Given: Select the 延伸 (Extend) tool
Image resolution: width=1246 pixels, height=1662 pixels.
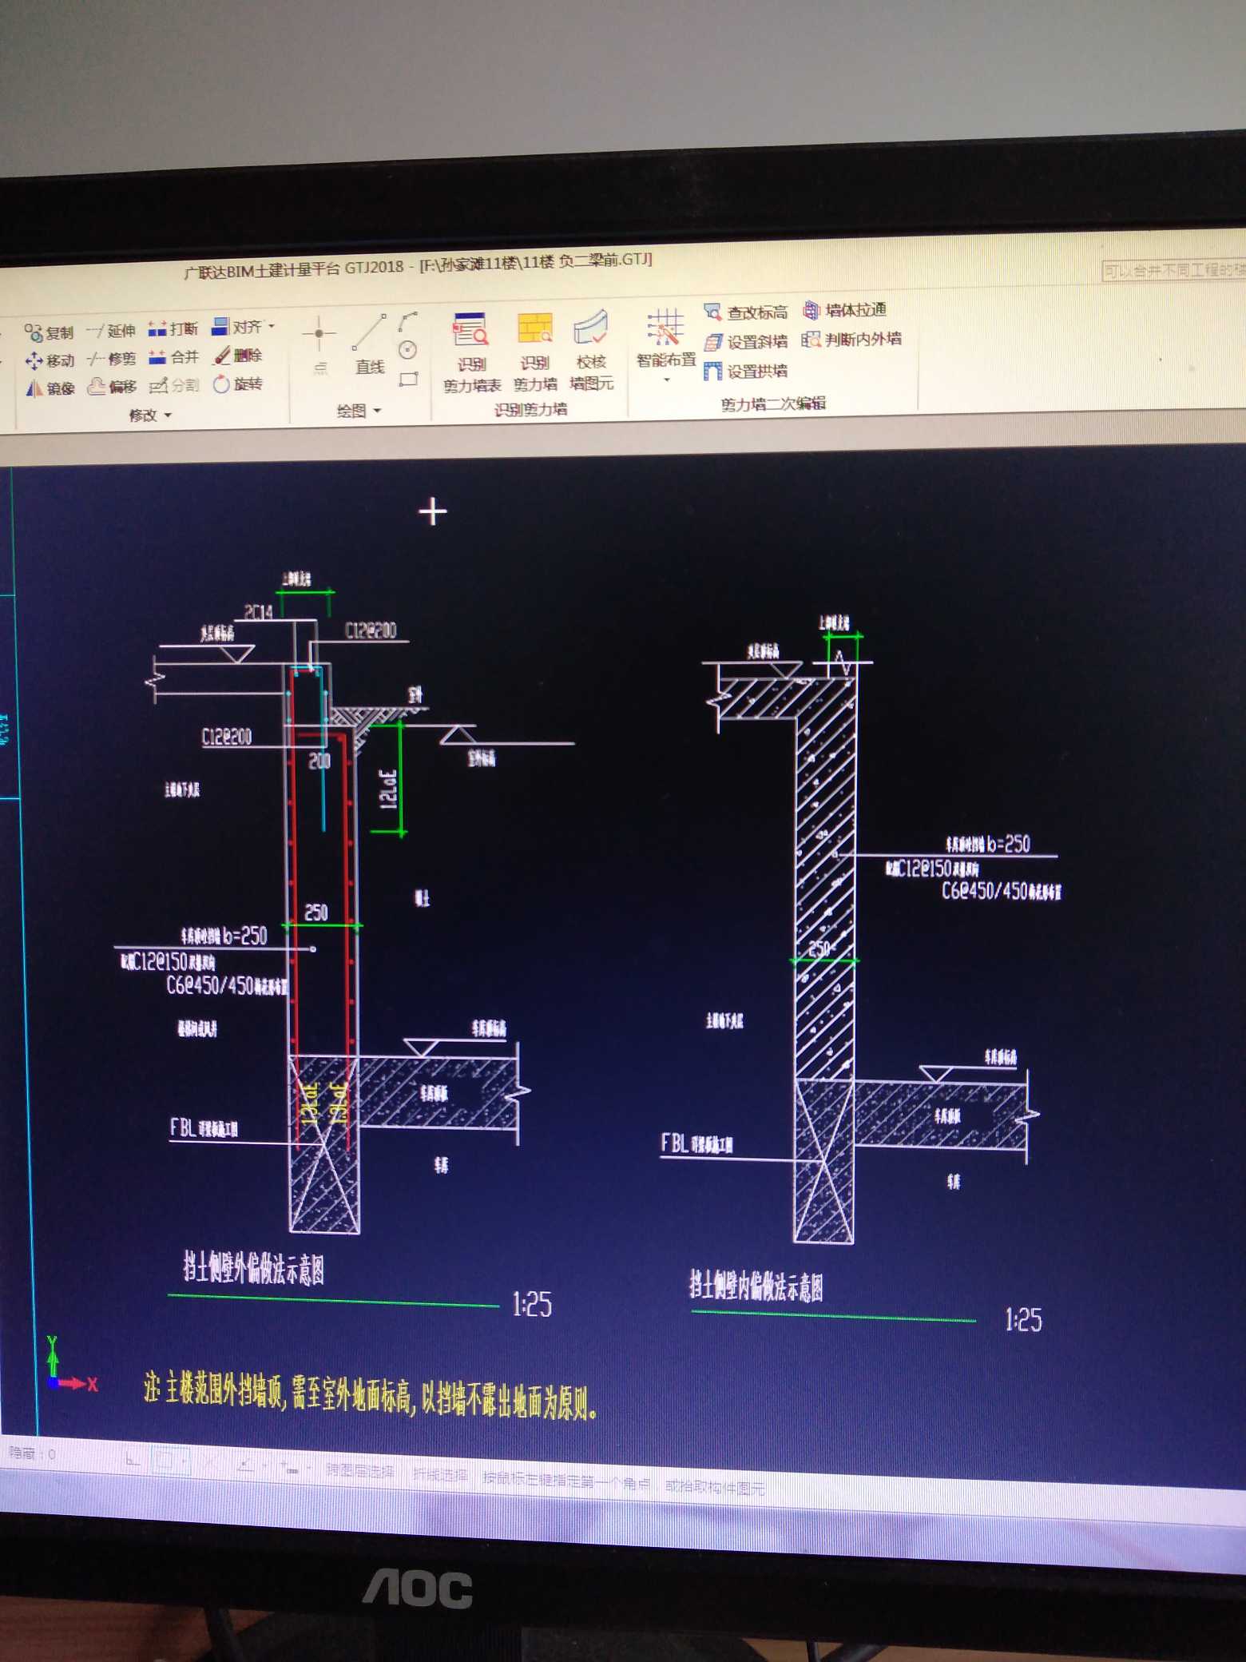Looking at the screenshot, I should pos(111,330).
